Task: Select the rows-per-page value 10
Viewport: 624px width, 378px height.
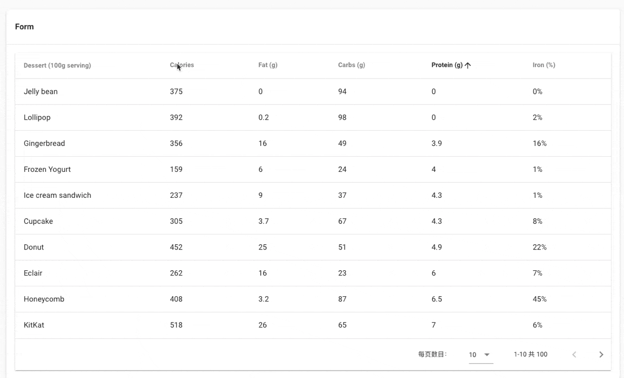Action: [x=472, y=355]
